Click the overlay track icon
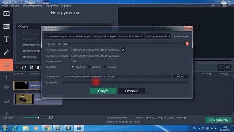 [x=7, y=87]
